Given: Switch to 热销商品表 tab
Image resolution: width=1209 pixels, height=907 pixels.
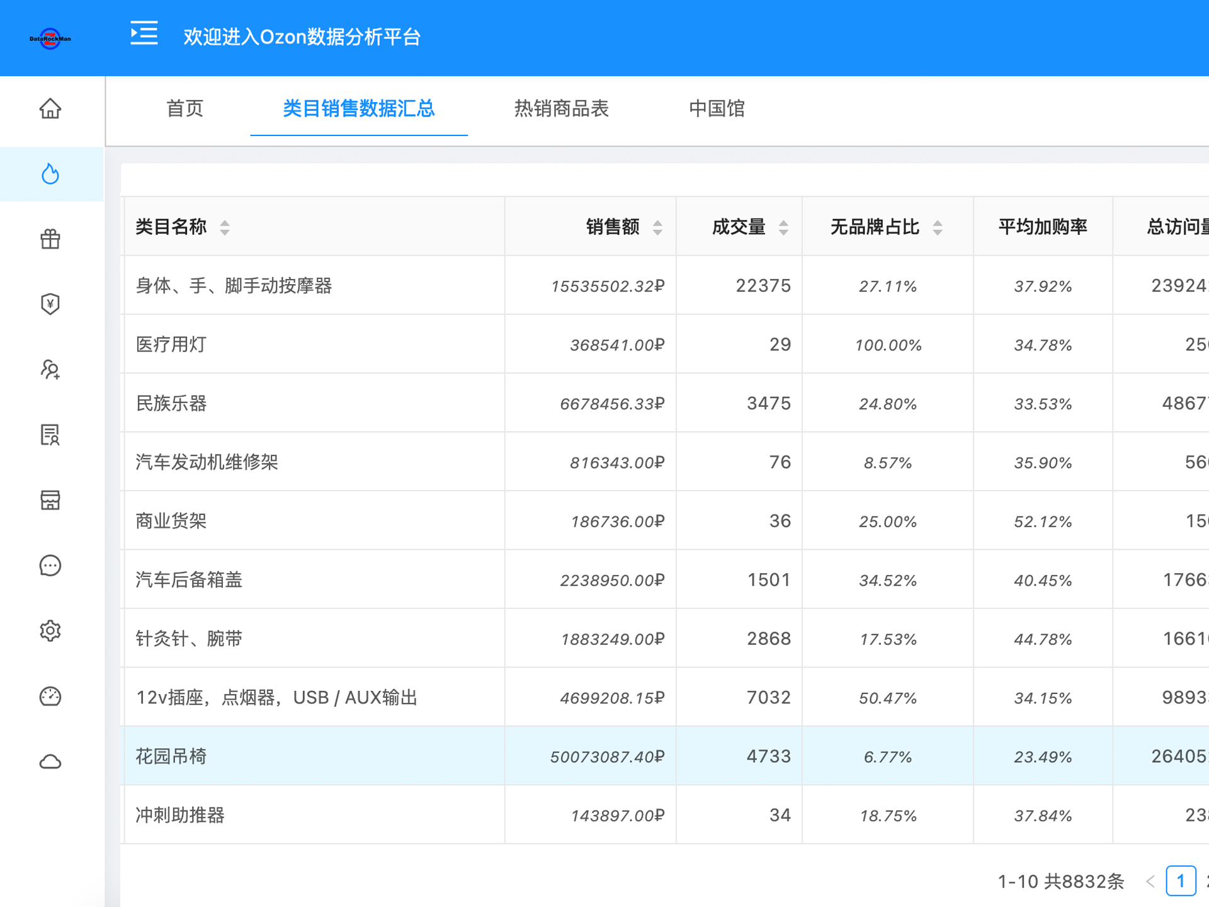Looking at the screenshot, I should (561, 109).
